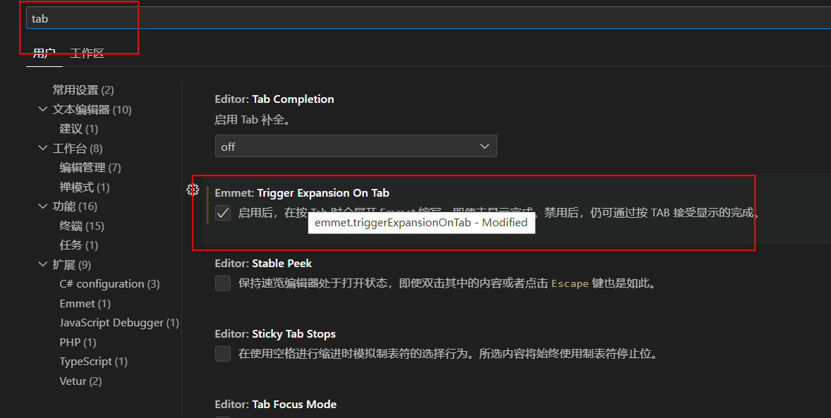Screen dimensions: 831x418
Task: Click the 启用 Tab 补全 description text
Action: [253, 120]
